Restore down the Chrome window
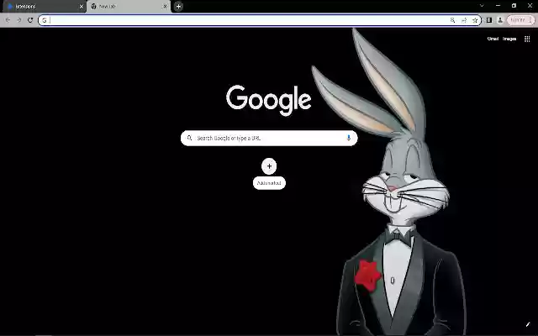538x336 pixels. click(514, 6)
